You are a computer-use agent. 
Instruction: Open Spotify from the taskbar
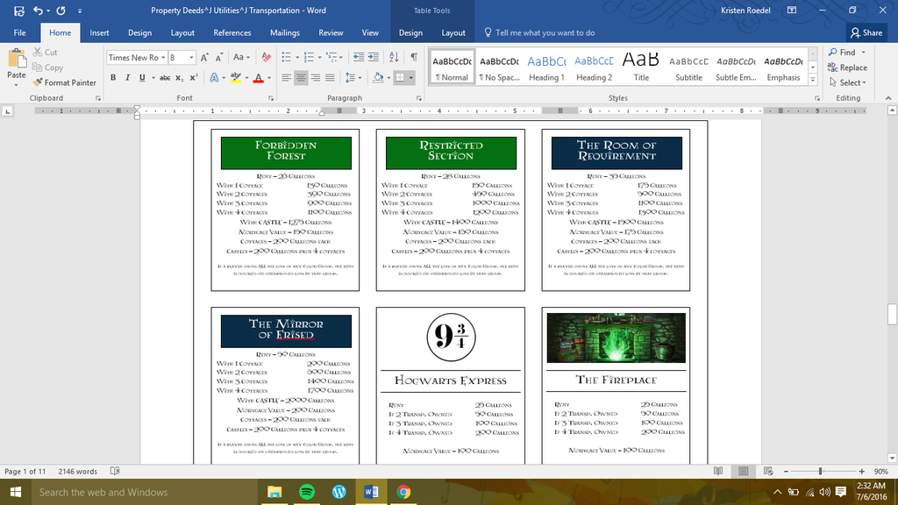(306, 492)
